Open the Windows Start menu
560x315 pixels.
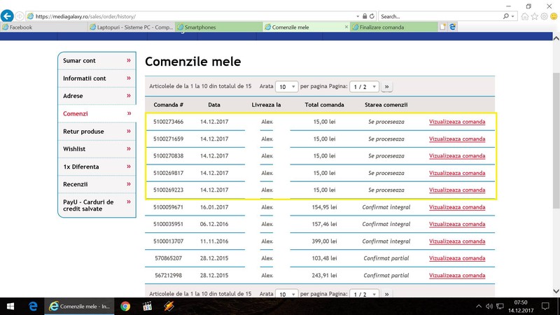click(x=10, y=307)
